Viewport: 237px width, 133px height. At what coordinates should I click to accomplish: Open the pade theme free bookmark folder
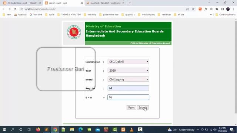coord(109,15)
